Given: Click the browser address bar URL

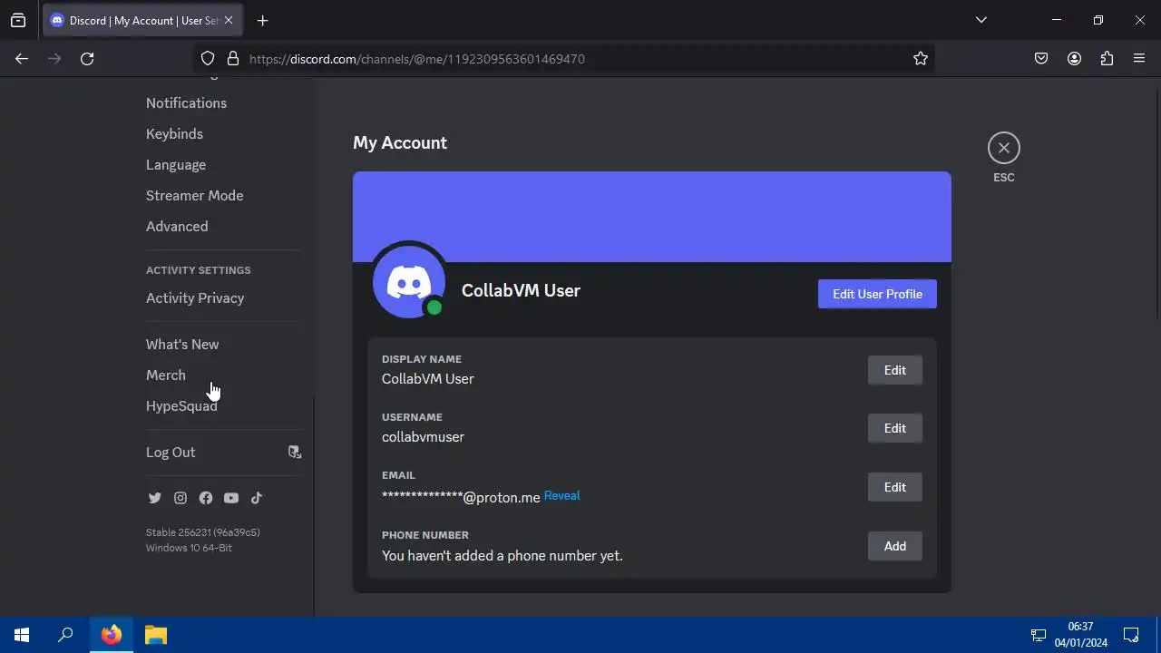Looking at the screenshot, I should click(x=417, y=59).
